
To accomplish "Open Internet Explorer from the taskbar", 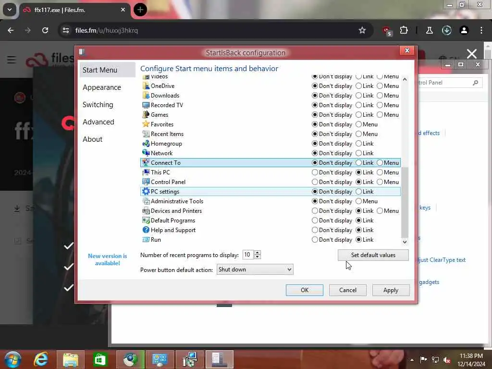I will tap(41, 359).
